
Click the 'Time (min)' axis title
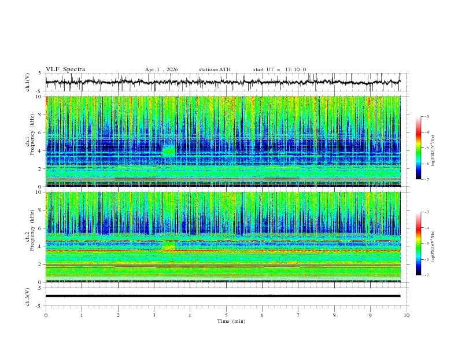point(231,321)
